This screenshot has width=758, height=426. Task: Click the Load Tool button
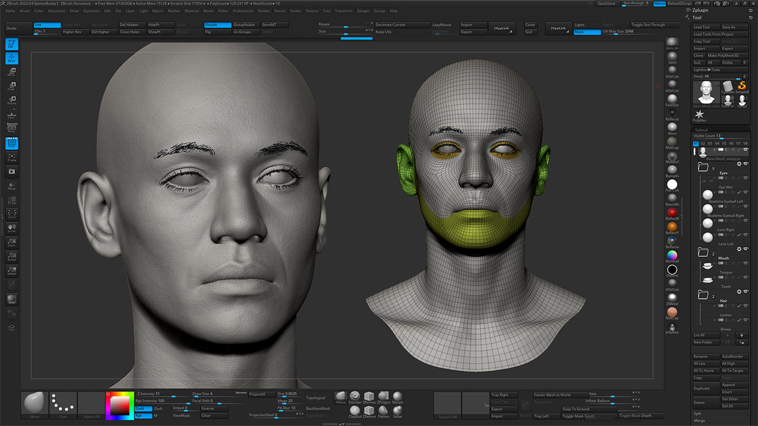[704, 27]
